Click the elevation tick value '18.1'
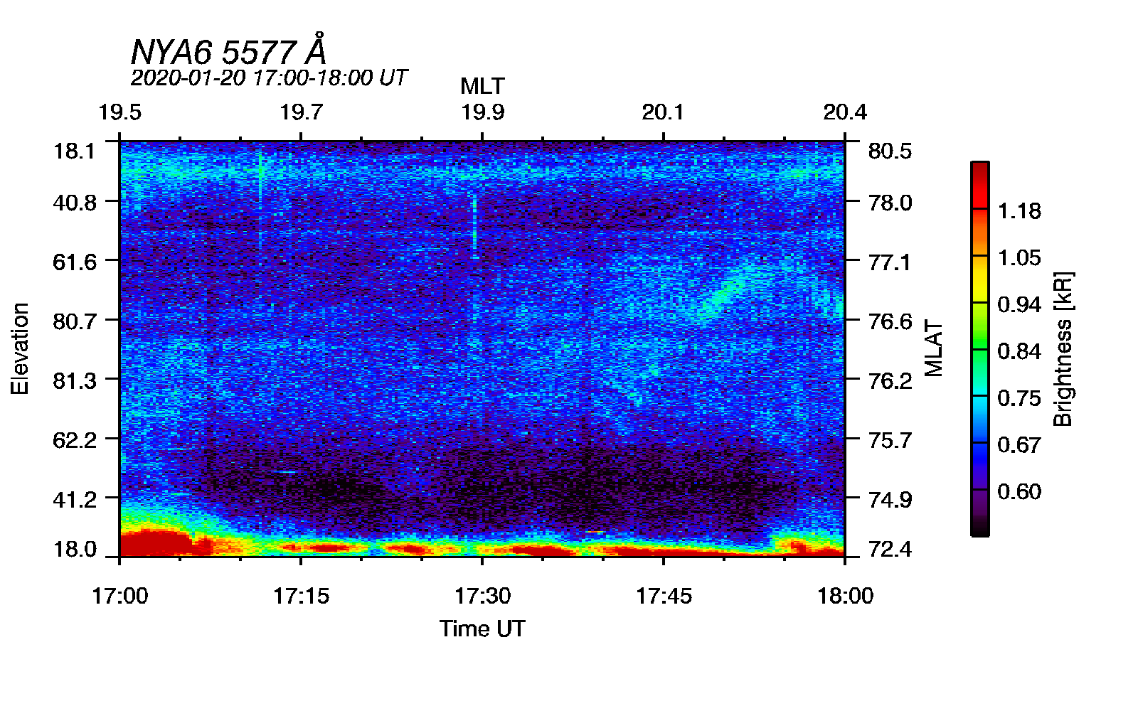 75,151
